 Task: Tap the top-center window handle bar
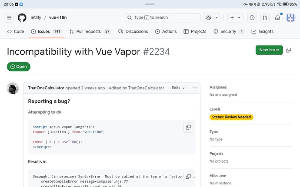click(x=150, y=4)
